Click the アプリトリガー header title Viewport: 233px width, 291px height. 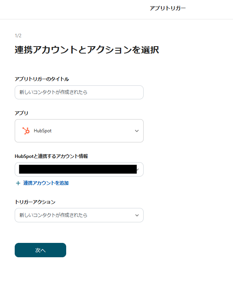coord(168,8)
